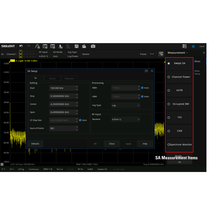Screen dimensions: 215x215
Task: Open the Avg Type dropdown
Action: pos(126,105)
